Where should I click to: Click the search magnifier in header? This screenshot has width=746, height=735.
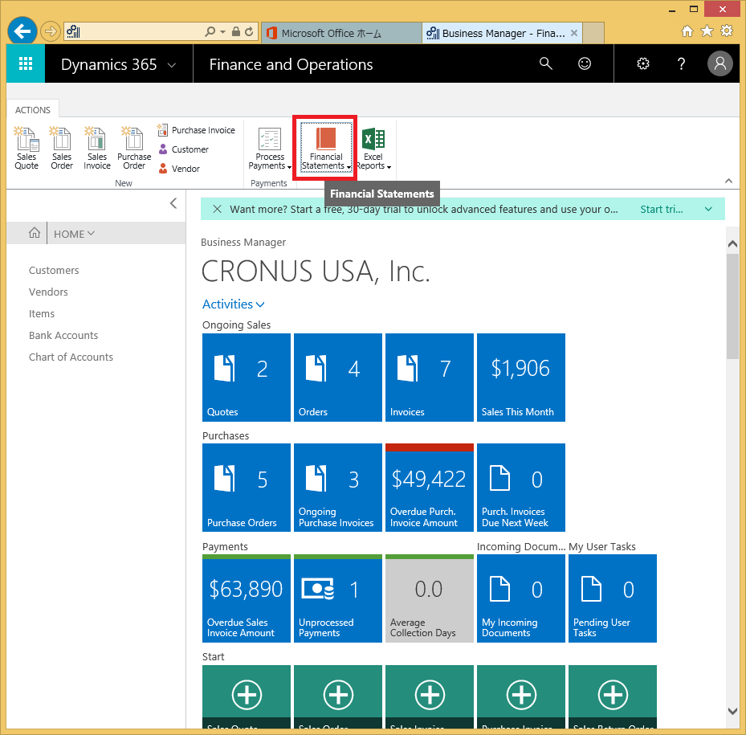pos(546,63)
